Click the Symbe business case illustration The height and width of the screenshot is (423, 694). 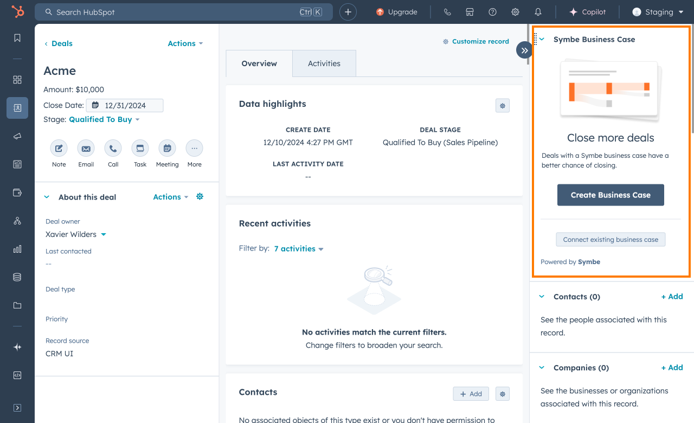611,89
